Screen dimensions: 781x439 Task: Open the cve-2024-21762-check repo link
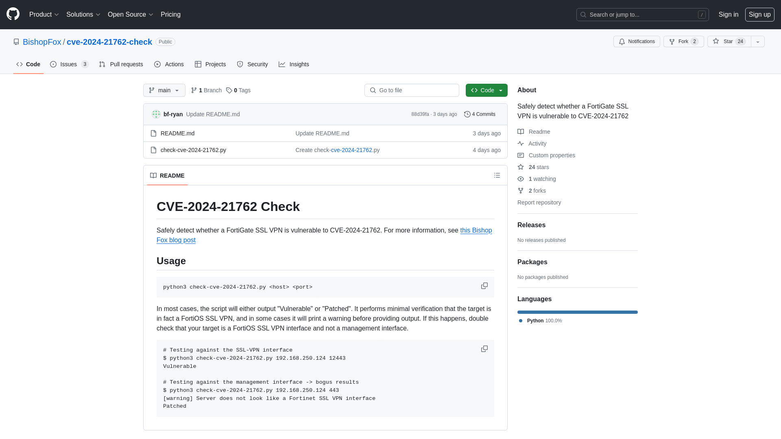[x=109, y=42]
